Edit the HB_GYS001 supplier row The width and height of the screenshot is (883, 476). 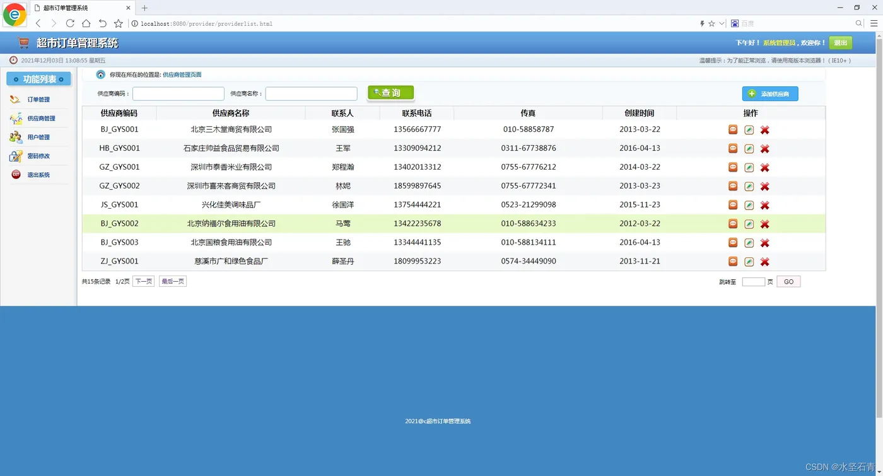749,149
